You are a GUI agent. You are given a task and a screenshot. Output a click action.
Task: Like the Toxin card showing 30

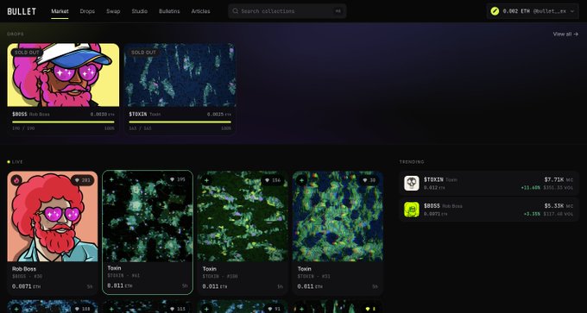369,180
